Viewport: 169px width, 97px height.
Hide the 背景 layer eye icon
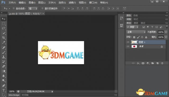[x=128, y=46]
